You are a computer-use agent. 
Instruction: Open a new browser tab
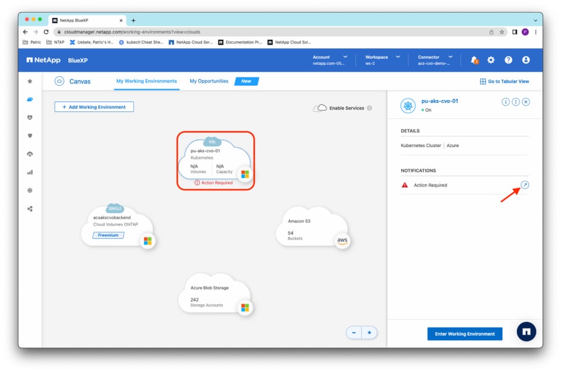133,20
